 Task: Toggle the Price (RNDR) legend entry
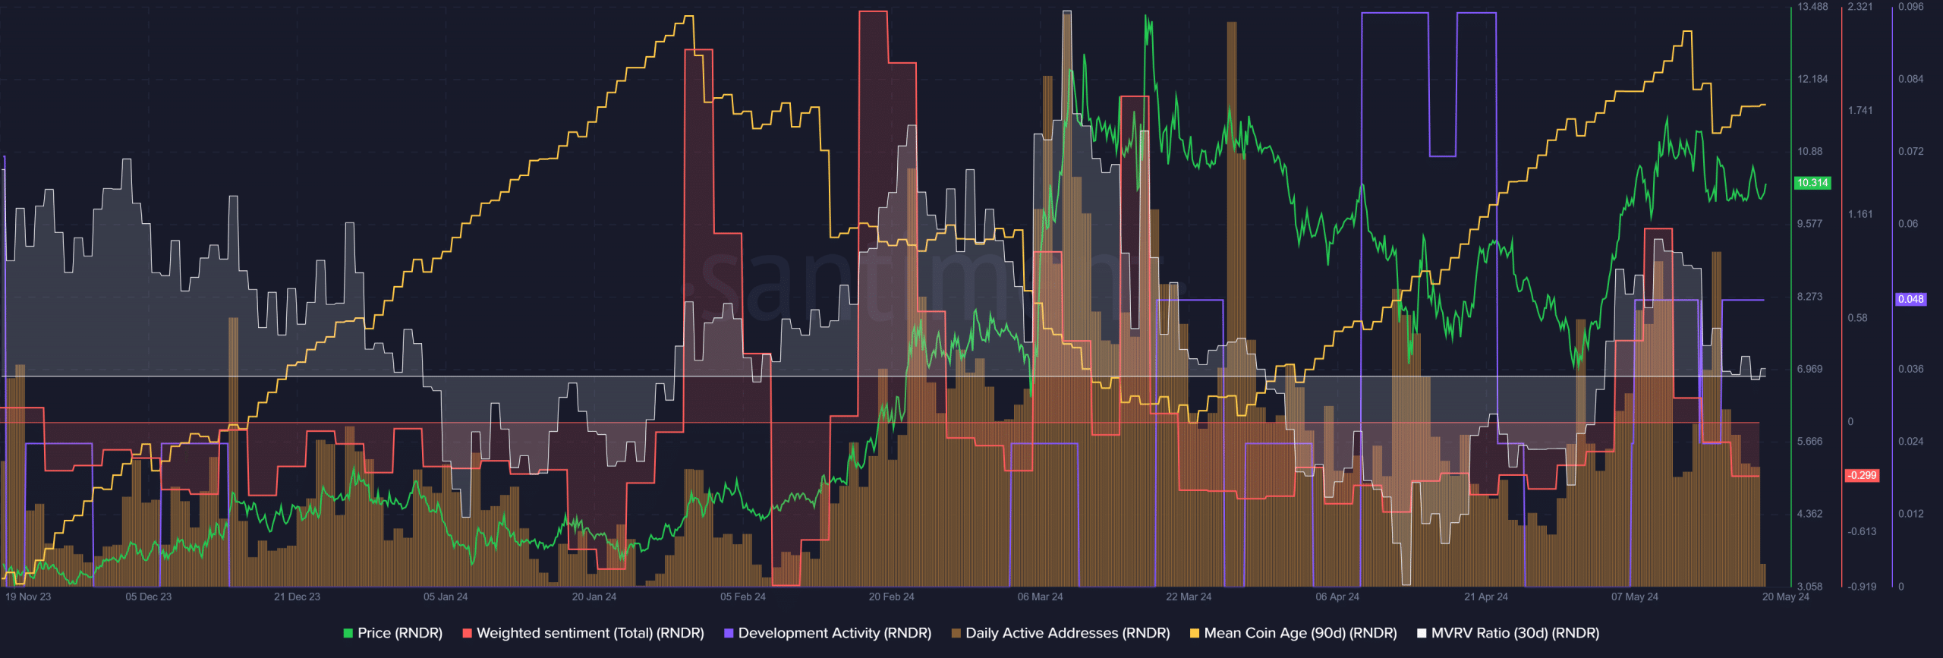tap(393, 633)
